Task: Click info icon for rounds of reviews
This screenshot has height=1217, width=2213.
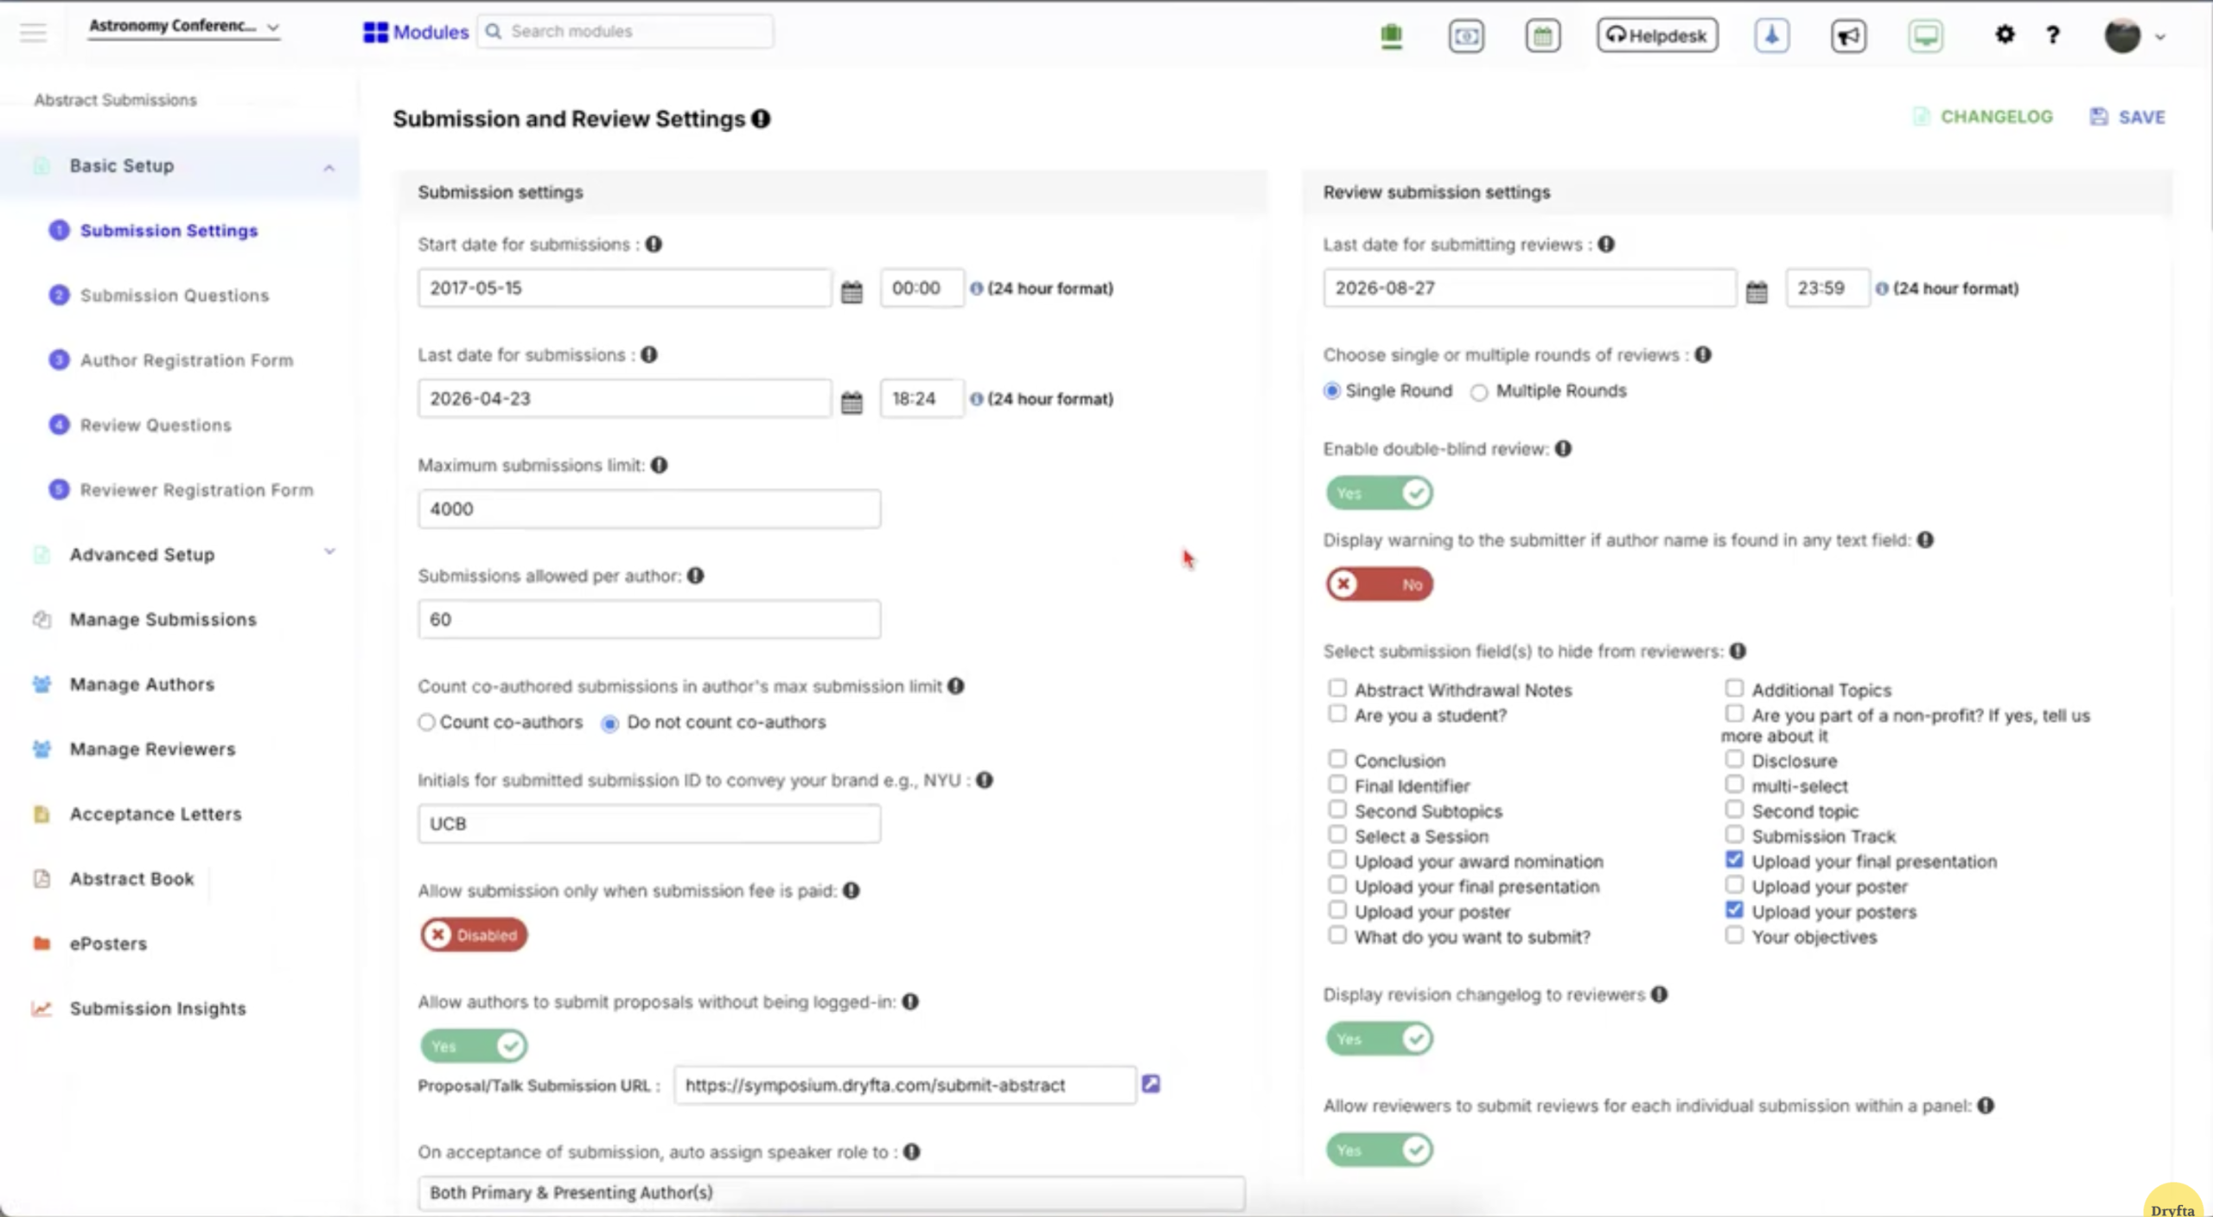Action: tap(1703, 354)
